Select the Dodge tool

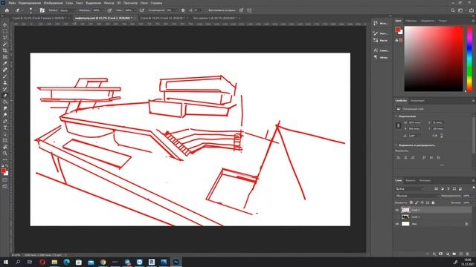[x=5, y=115]
